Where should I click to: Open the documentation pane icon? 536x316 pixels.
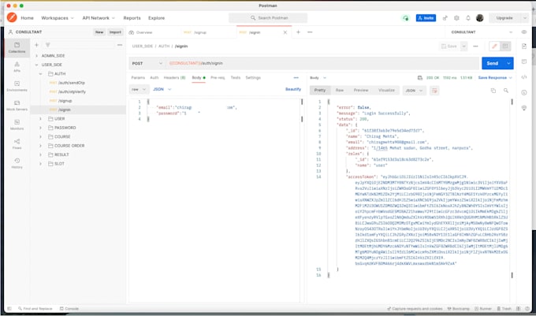(x=524, y=46)
